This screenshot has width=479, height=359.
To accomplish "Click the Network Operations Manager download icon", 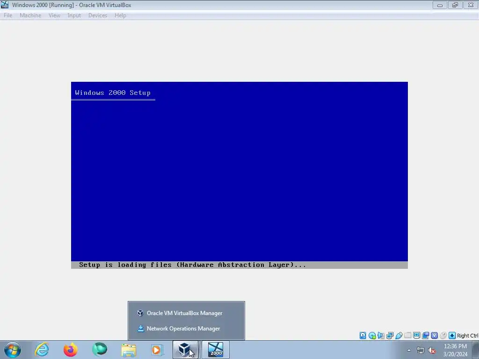I will 140,329.
